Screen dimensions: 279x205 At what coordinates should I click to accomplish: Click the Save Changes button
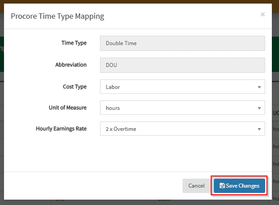(239, 186)
